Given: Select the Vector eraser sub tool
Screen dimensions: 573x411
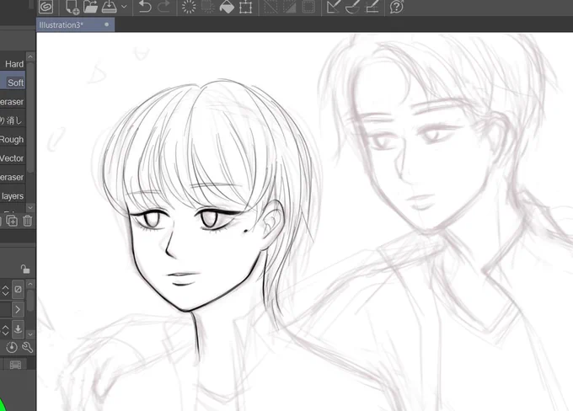Looking at the screenshot, I should coord(13,158).
